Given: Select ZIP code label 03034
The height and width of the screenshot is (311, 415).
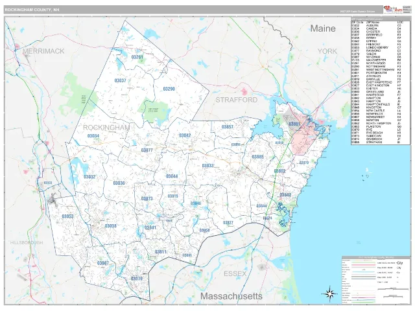Looking at the screenshot, I should (93, 136).
